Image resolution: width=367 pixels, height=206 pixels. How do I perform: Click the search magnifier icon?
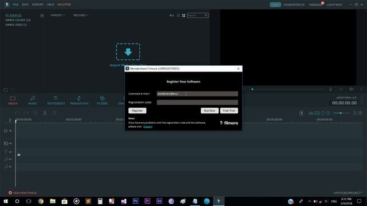coord(206,15)
